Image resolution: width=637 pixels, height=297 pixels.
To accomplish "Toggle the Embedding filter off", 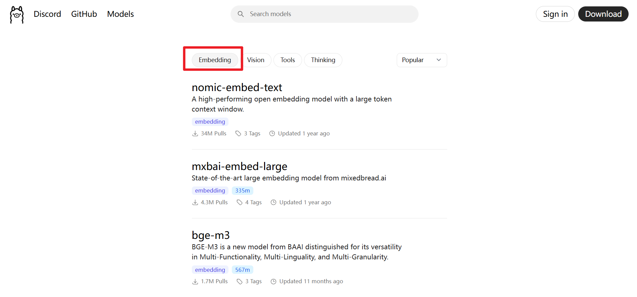I will pyautogui.click(x=215, y=60).
